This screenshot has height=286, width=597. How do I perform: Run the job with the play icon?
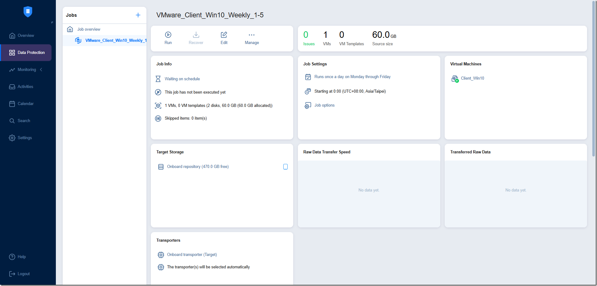coord(168,35)
